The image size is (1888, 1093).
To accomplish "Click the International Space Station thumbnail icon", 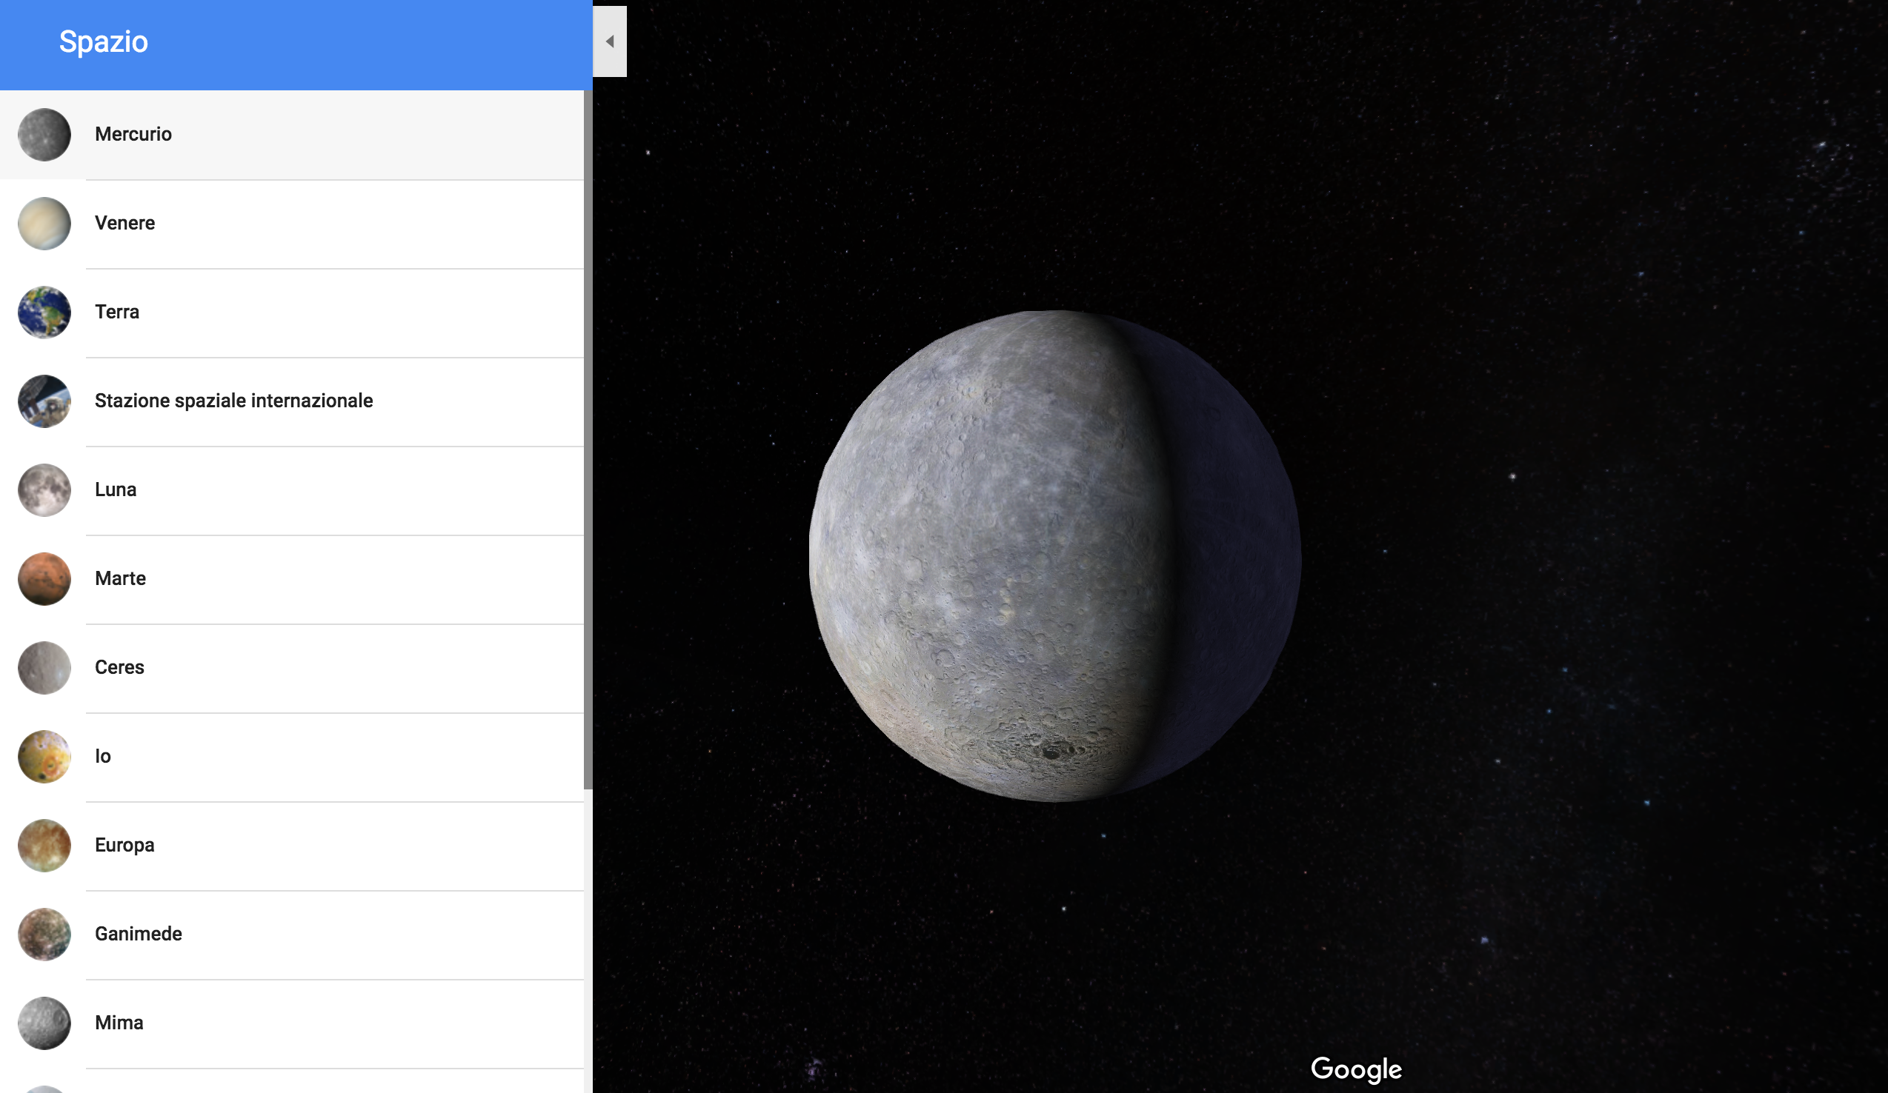I will point(44,401).
